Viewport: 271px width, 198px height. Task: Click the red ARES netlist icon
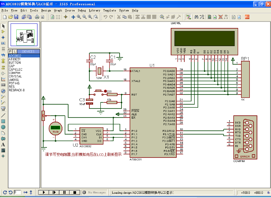[247, 17]
